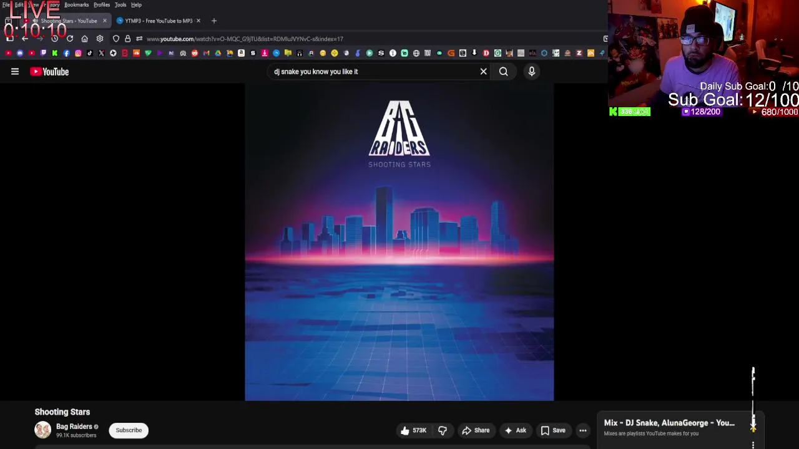Open the Kick bookmark icon
The image size is (799, 449).
(55, 53)
